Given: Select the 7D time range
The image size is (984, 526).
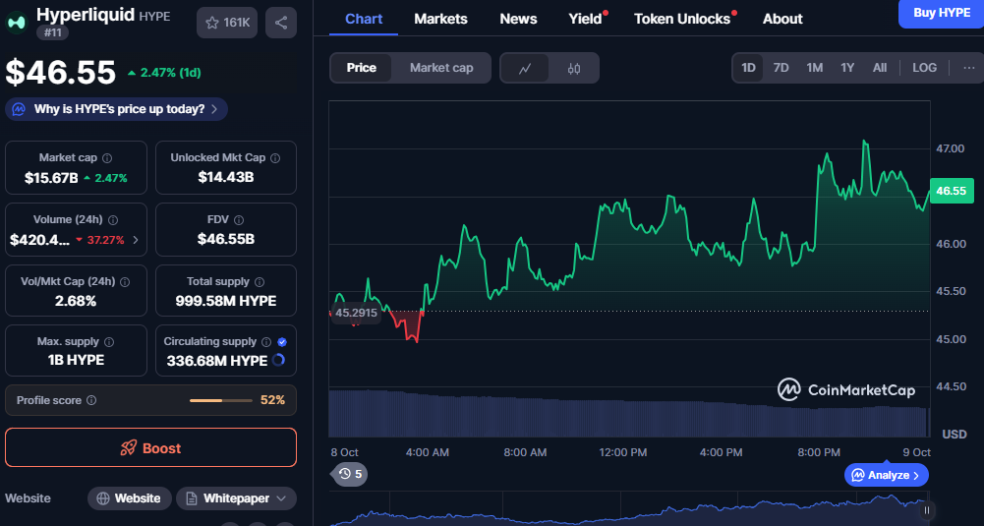Looking at the screenshot, I should (781, 68).
